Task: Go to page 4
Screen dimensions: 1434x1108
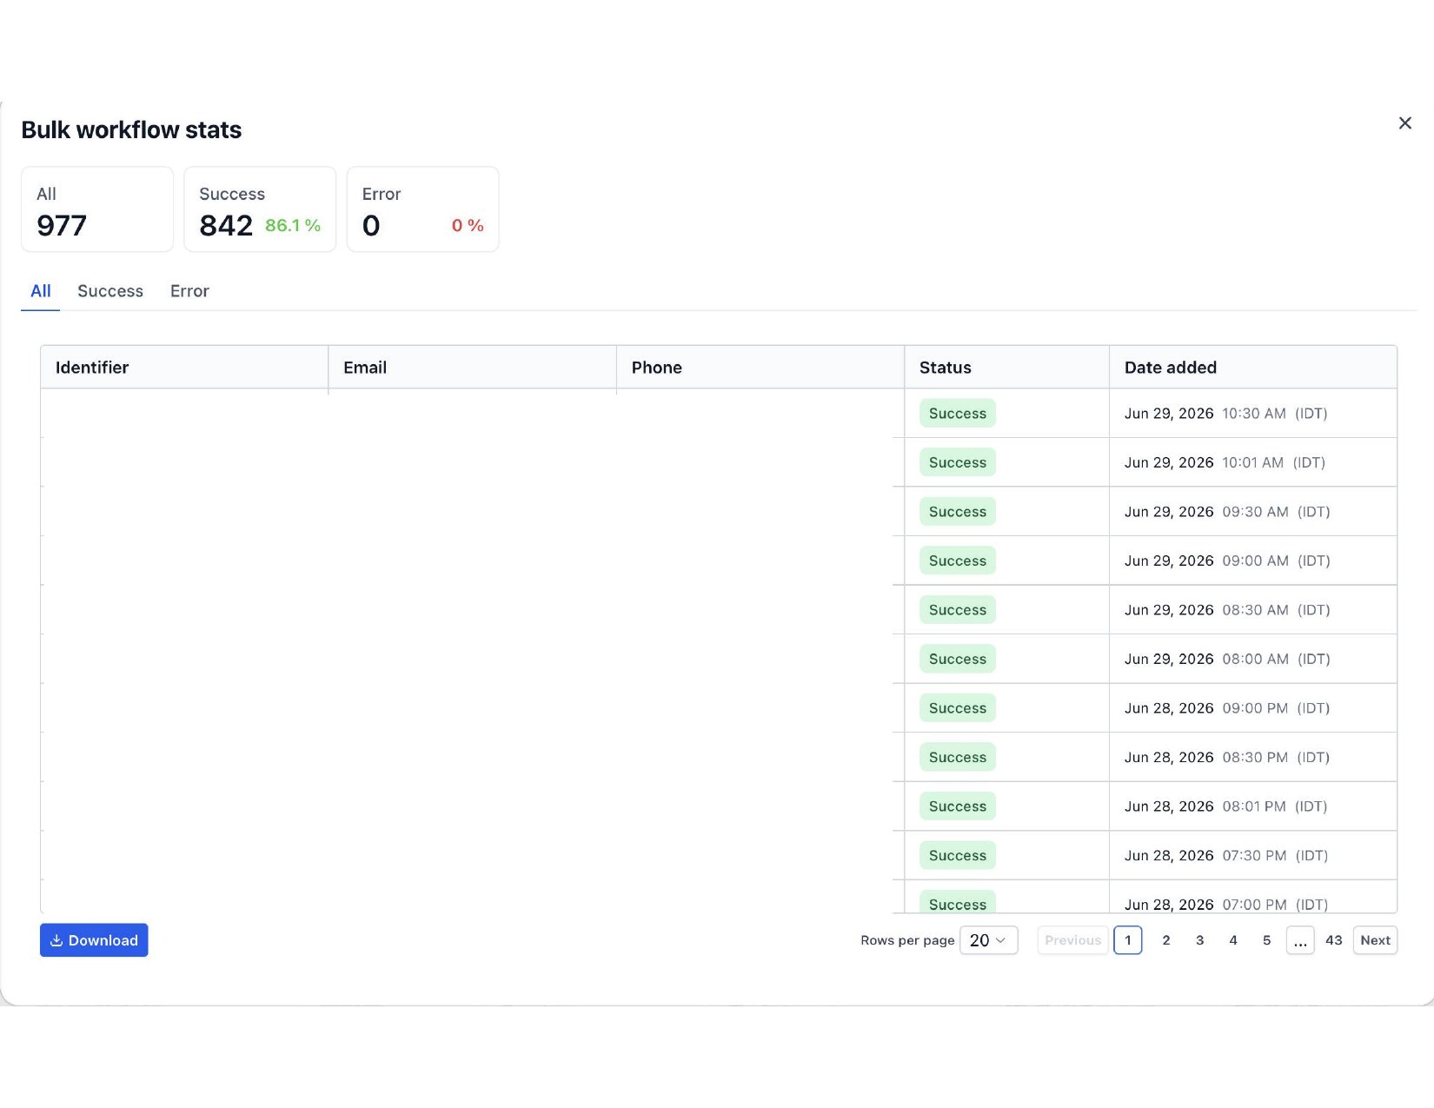Action: point(1233,940)
